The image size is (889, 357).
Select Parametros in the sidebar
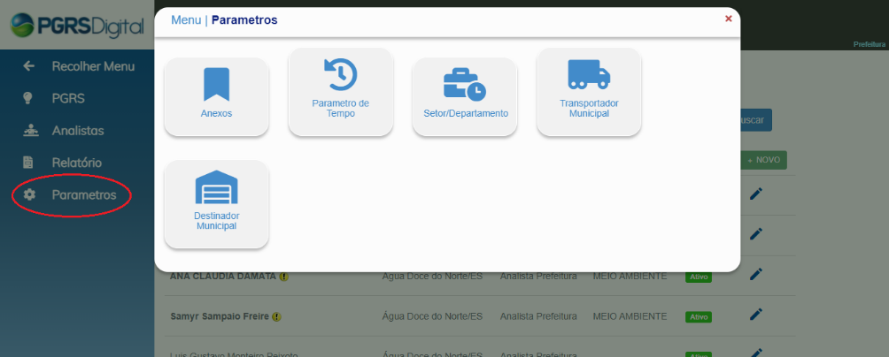(83, 194)
